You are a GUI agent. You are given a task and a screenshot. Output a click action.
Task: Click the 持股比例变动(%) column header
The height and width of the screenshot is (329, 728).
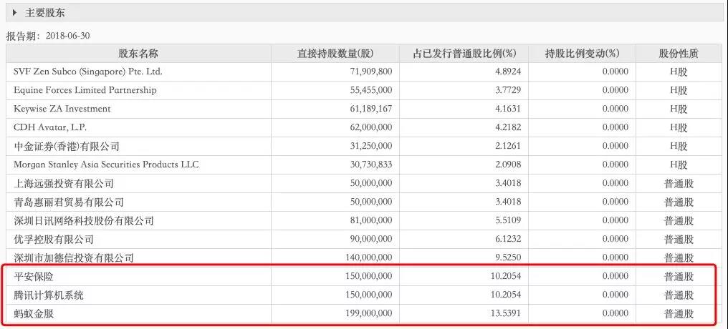click(x=583, y=54)
